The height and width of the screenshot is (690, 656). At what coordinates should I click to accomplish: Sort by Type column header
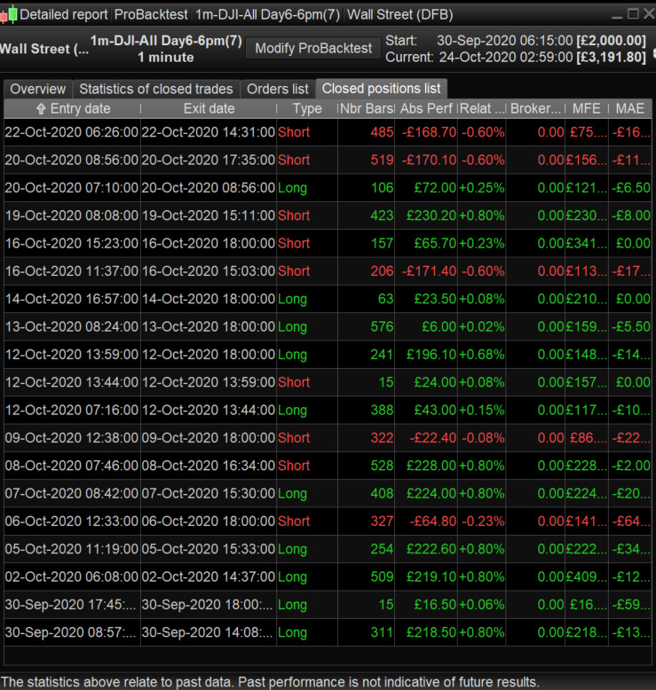[307, 109]
